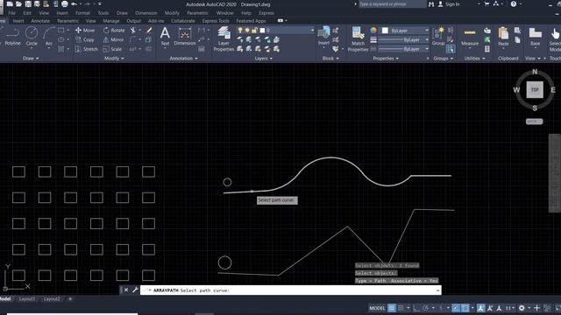Select the Circle drawing tool
Viewport: 561px width, 315px height.
[32, 37]
